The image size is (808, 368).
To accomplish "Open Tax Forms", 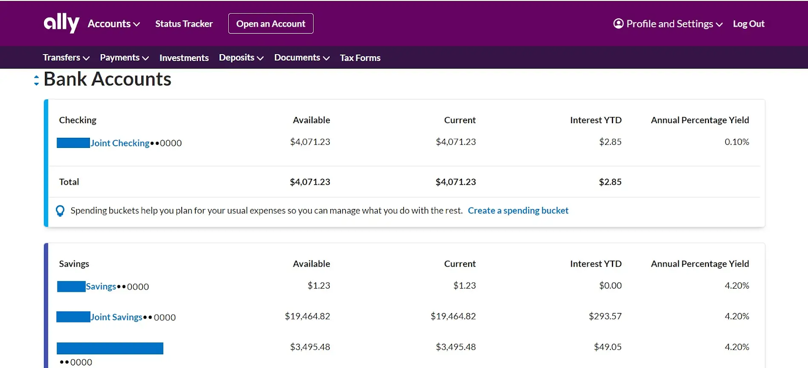I will point(360,58).
